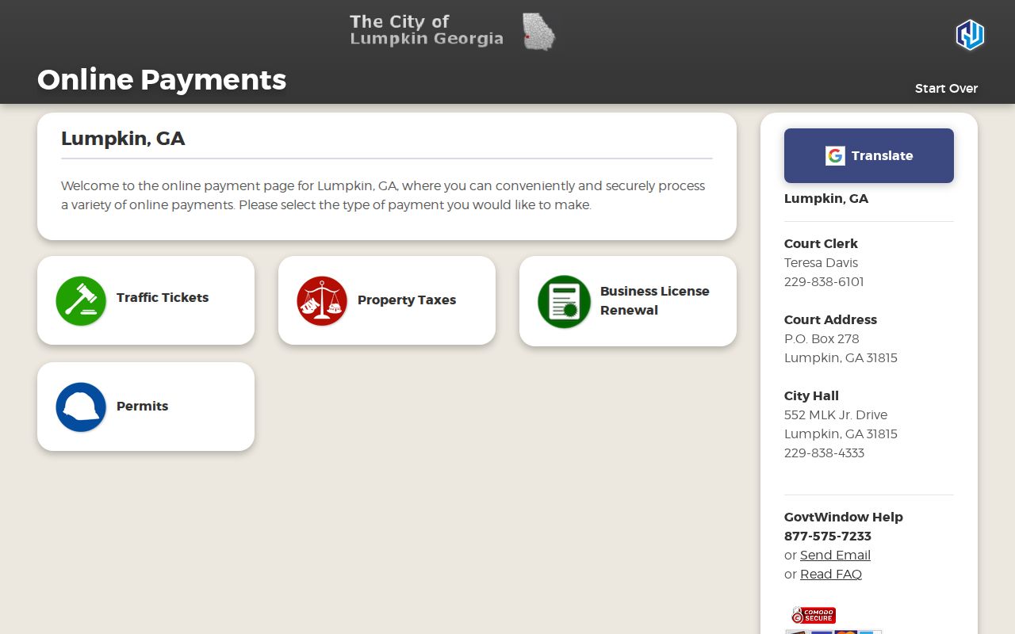Click phone number 229-838-4333
The image size is (1015, 634).
pos(824,453)
